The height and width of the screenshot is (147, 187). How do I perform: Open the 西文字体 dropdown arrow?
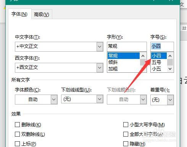coord(100,68)
